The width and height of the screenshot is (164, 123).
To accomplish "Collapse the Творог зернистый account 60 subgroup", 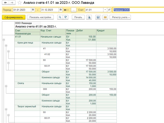I will click(8, 115).
